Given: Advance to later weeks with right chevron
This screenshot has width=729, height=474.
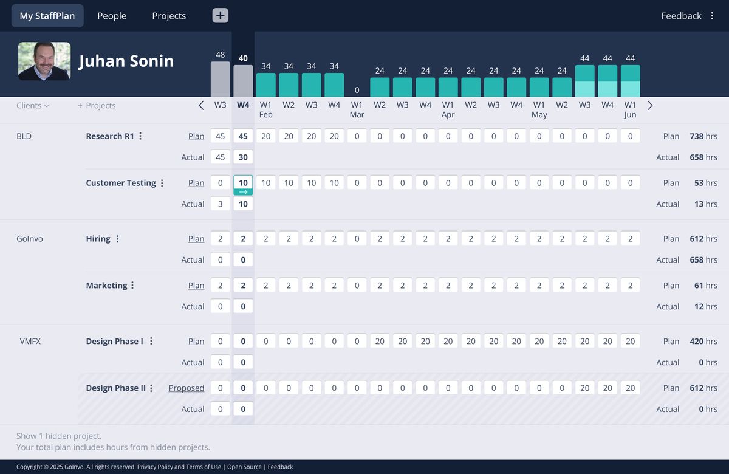Looking at the screenshot, I should [x=650, y=105].
